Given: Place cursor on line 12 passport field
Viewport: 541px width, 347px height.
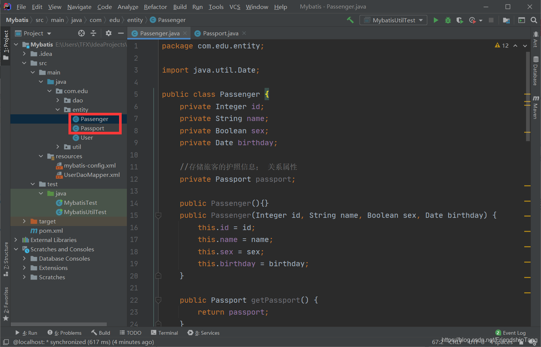Looking at the screenshot, I should coord(275,179).
